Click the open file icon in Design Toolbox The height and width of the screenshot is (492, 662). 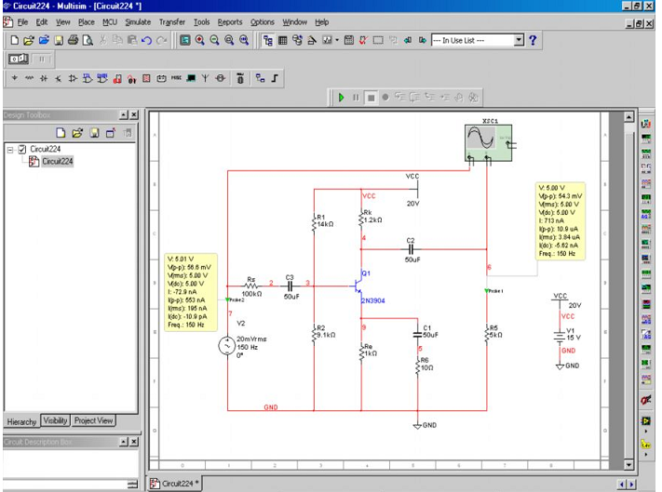pos(78,133)
